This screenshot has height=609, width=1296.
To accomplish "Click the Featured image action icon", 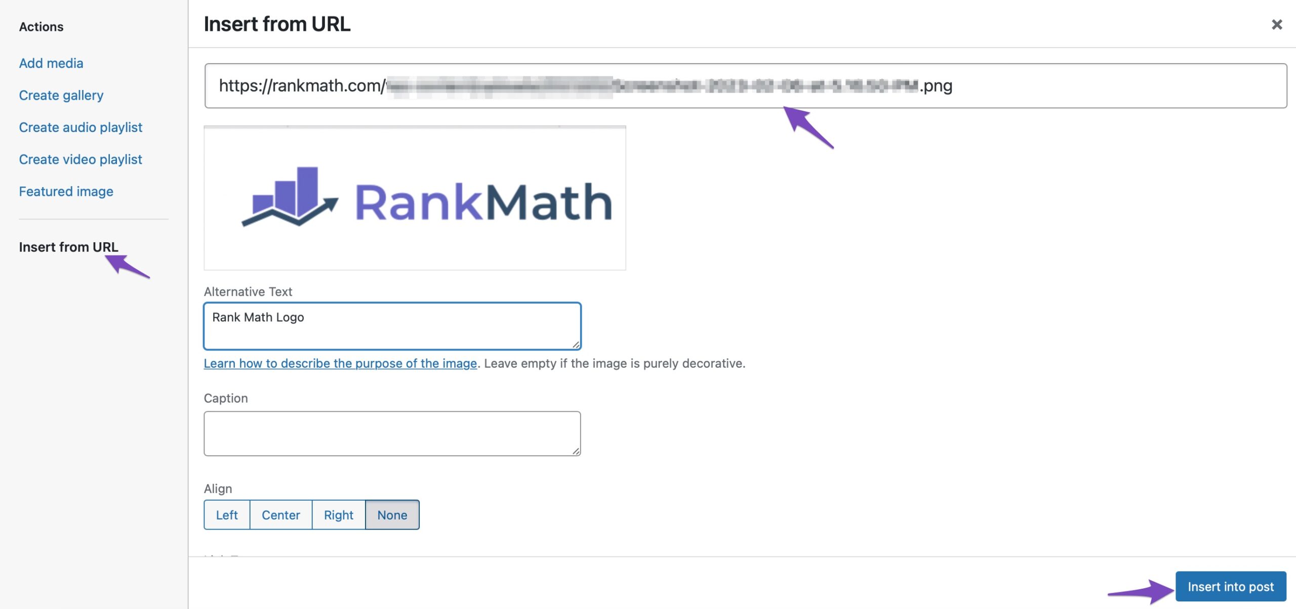I will tap(66, 191).
